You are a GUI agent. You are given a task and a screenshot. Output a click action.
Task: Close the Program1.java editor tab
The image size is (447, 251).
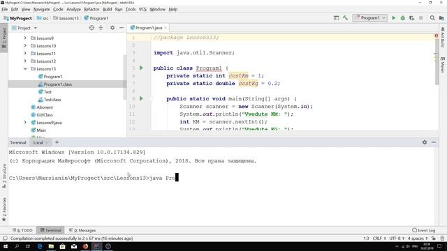tap(166, 28)
